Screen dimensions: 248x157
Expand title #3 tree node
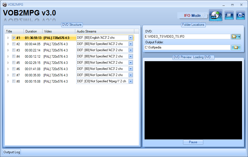8,50
